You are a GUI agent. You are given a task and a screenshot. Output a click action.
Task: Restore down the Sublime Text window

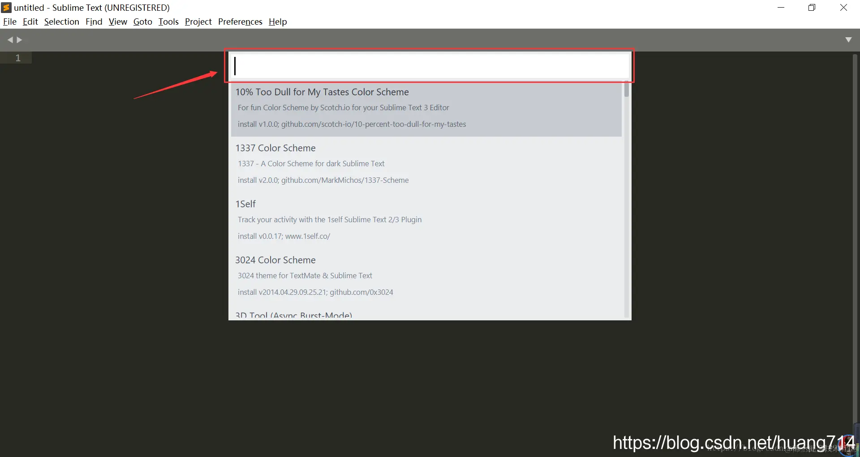pos(812,8)
